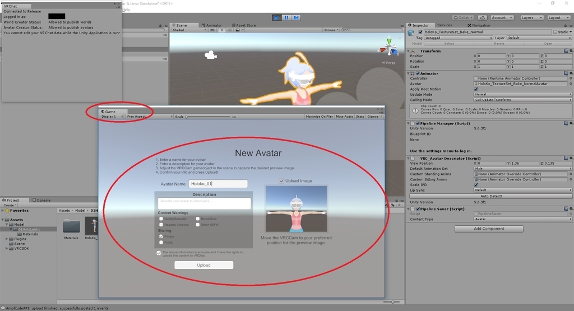574x311 pixels.
Task: Toggle scene lighting sun icon
Action: tap(222, 30)
